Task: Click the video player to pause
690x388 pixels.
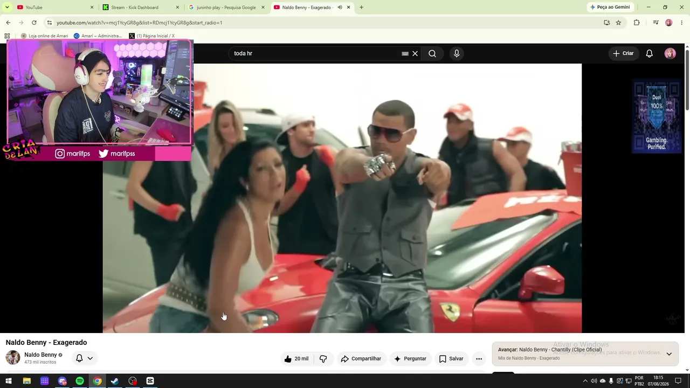Action: pyautogui.click(x=342, y=198)
